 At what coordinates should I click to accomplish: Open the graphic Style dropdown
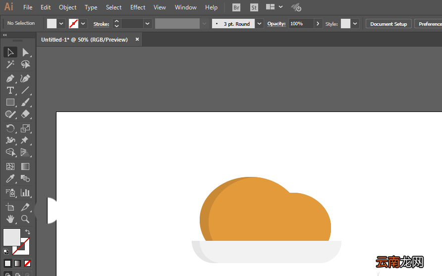tap(355, 24)
